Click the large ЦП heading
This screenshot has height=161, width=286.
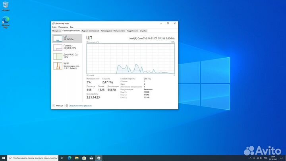pyautogui.click(x=89, y=38)
